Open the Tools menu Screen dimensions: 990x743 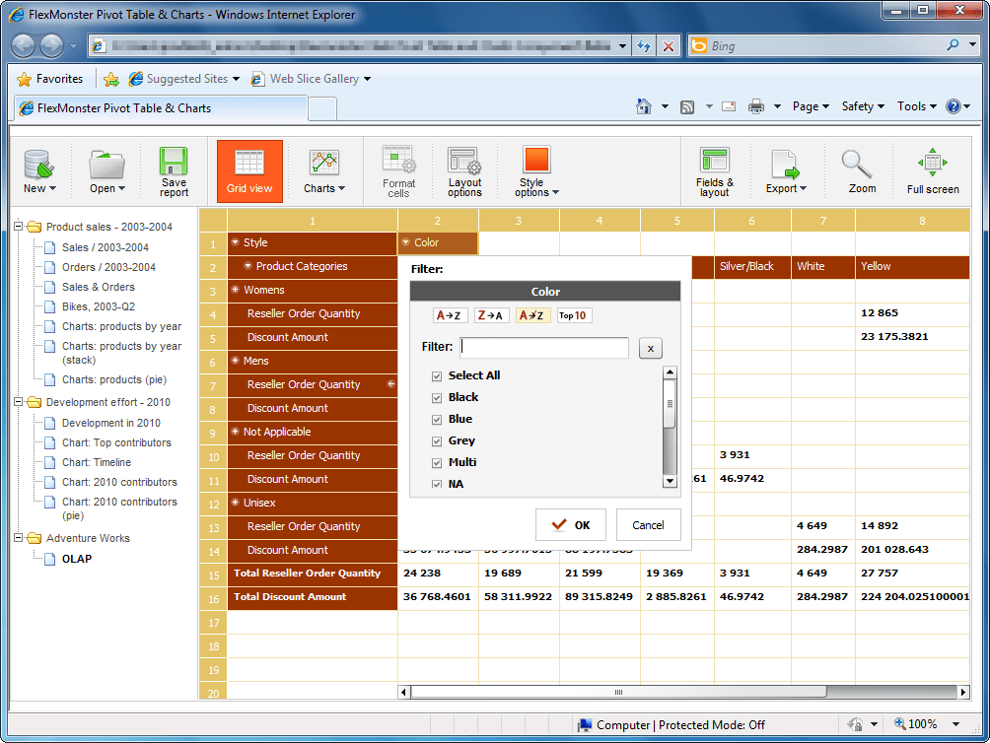click(917, 106)
